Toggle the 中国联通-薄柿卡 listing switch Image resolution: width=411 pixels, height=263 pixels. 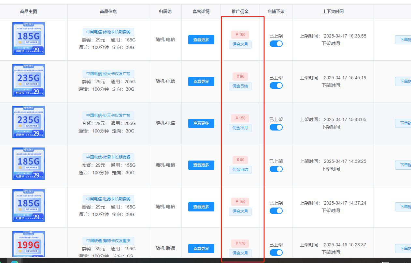(x=276, y=253)
